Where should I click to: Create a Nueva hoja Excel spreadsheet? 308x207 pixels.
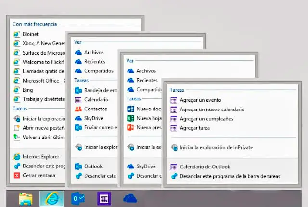click(144, 118)
